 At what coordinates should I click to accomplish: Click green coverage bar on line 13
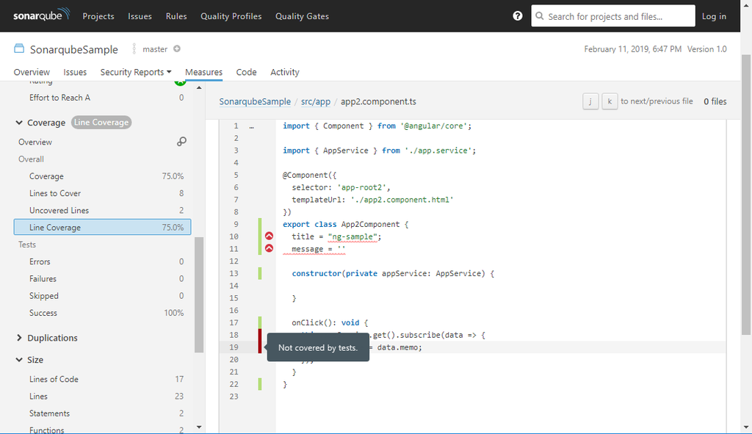(x=260, y=273)
